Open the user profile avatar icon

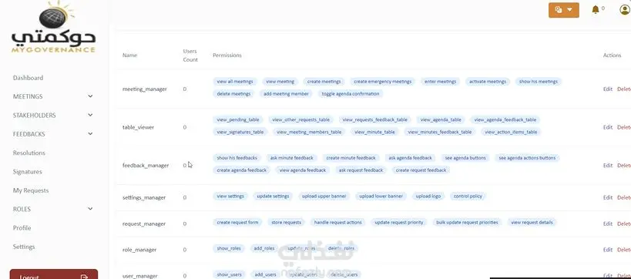(626, 10)
